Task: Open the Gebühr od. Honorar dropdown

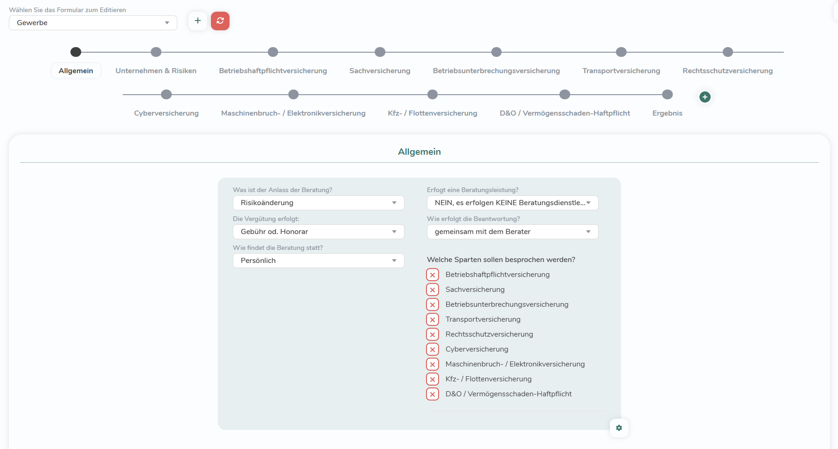Action: [x=318, y=232]
